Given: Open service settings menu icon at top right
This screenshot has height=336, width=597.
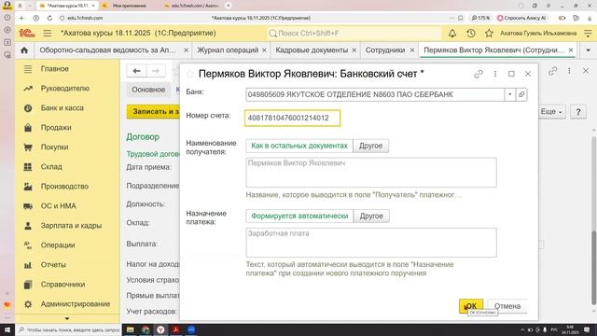Looking at the screenshot, I should pos(588,34).
